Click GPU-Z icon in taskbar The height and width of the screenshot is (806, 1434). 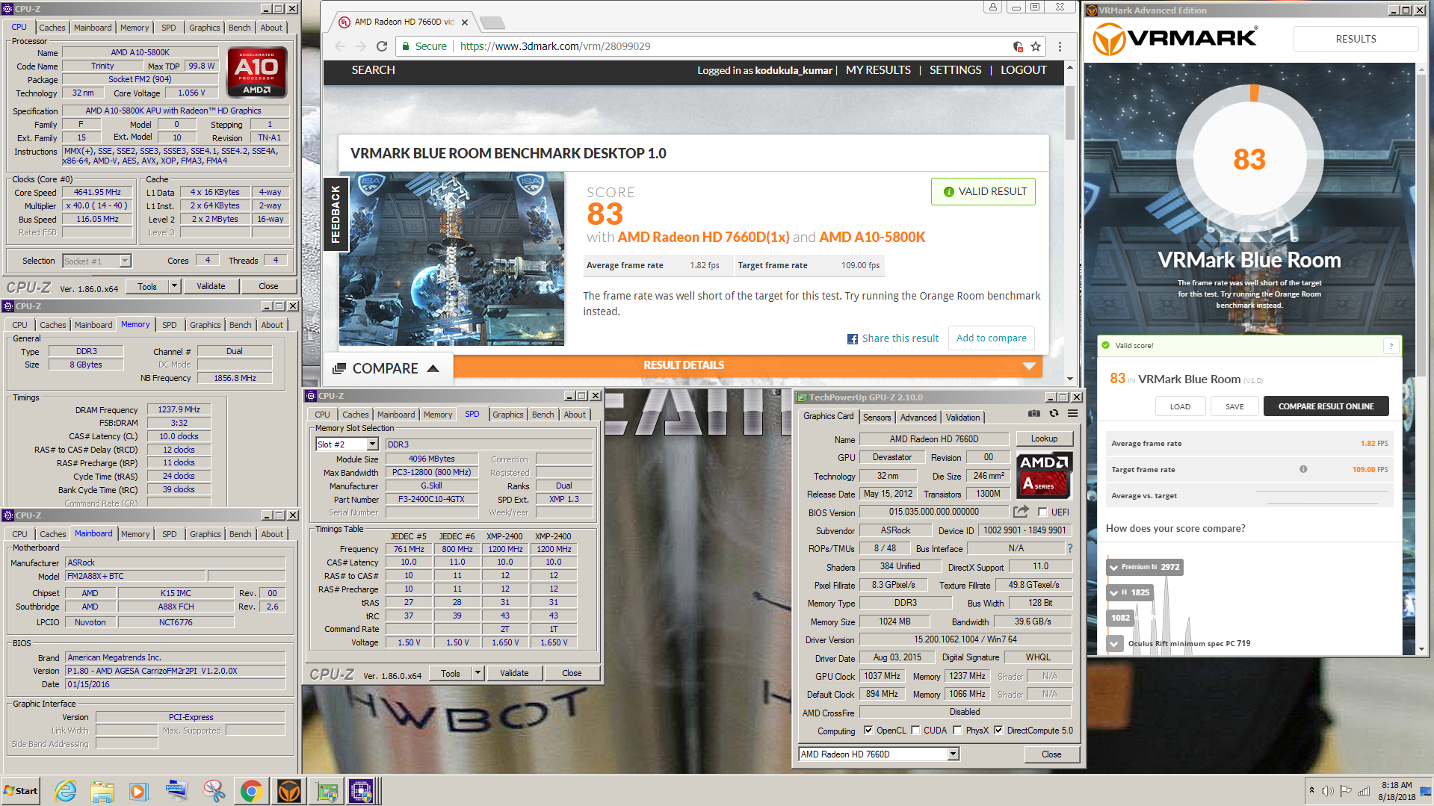(x=327, y=790)
